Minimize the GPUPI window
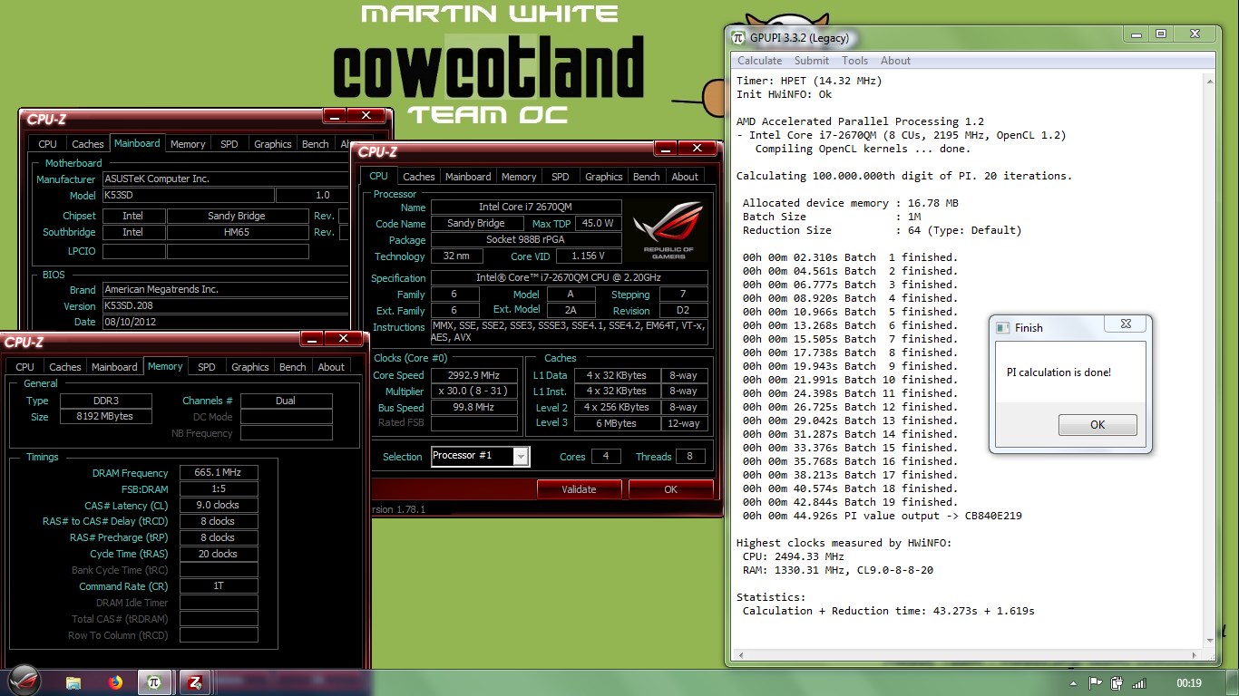1239x696 pixels. click(1135, 34)
